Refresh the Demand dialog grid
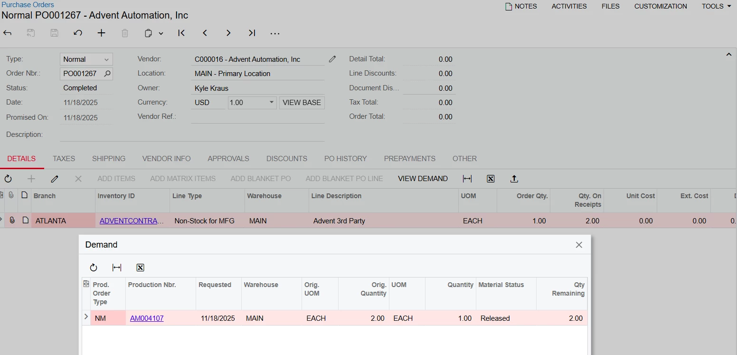 point(94,268)
